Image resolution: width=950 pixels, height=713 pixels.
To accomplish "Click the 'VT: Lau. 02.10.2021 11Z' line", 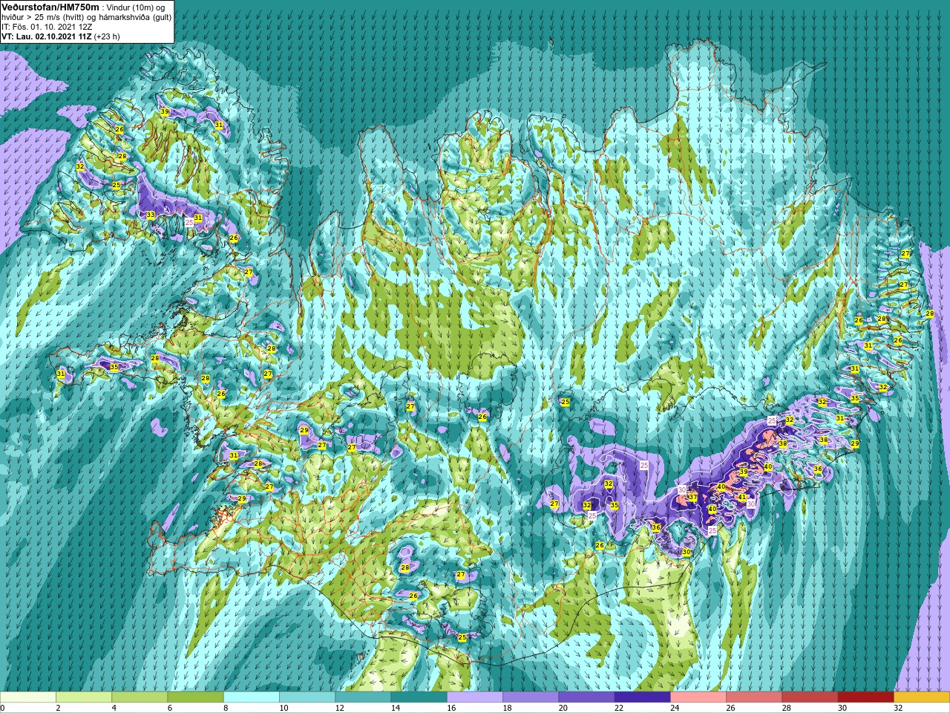I will (x=46, y=36).
